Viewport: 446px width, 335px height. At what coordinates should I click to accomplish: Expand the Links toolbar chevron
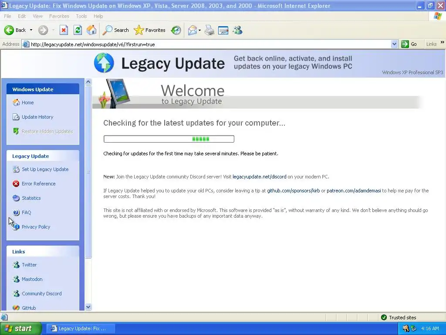click(x=443, y=42)
